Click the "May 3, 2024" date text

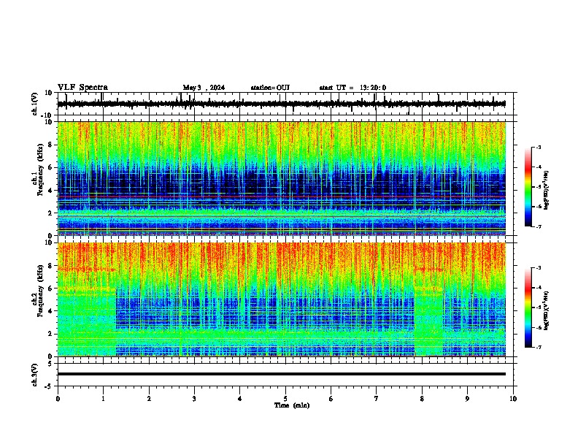coord(204,88)
